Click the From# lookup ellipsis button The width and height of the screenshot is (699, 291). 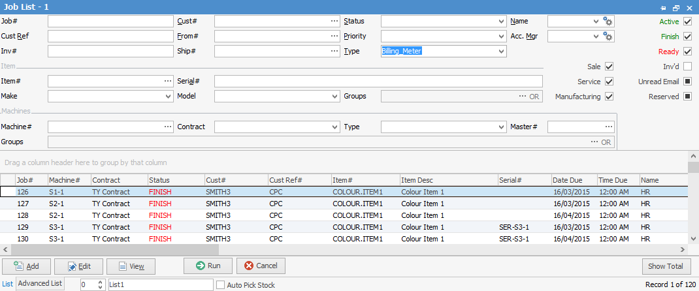click(334, 37)
